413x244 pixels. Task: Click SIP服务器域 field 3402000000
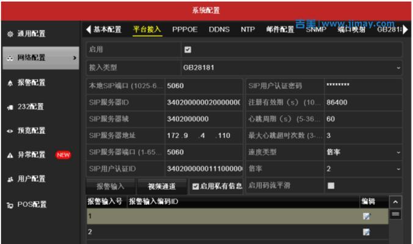point(203,119)
